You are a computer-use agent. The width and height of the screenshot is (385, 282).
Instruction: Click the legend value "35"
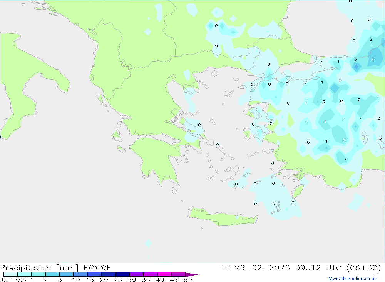(146, 280)
